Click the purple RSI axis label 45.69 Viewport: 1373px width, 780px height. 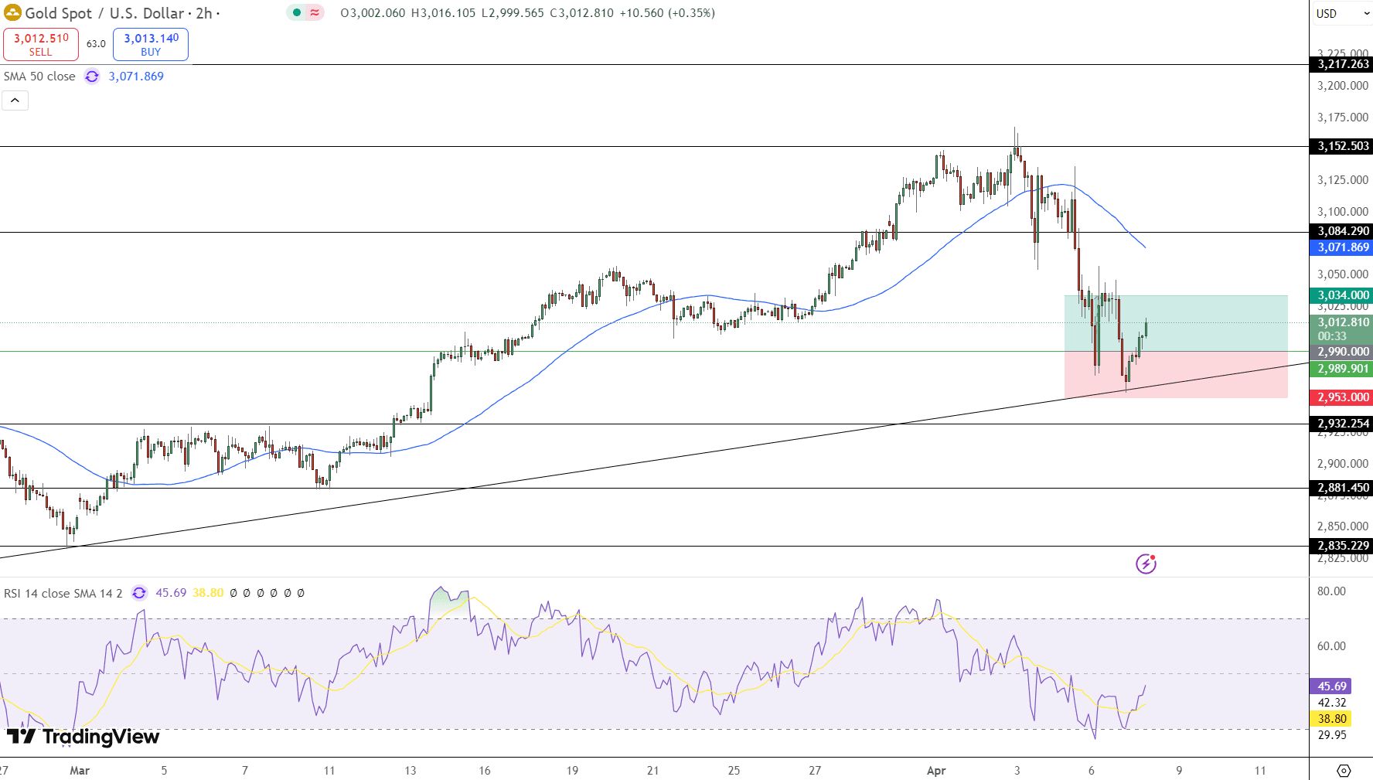tap(1330, 686)
